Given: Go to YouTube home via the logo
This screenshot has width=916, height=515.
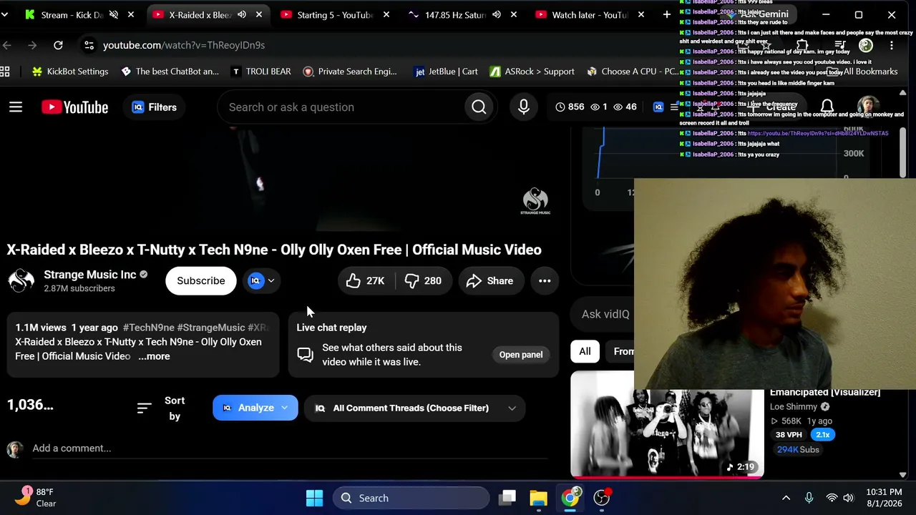Looking at the screenshot, I should tap(74, 107).
